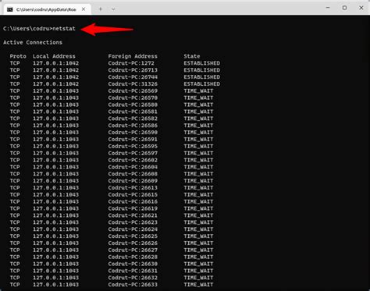Viewport: 370px width, 291px height.
Task: Click TCP protocol in Codrut-PC:26744 row
Action: (x=15, y=77)
